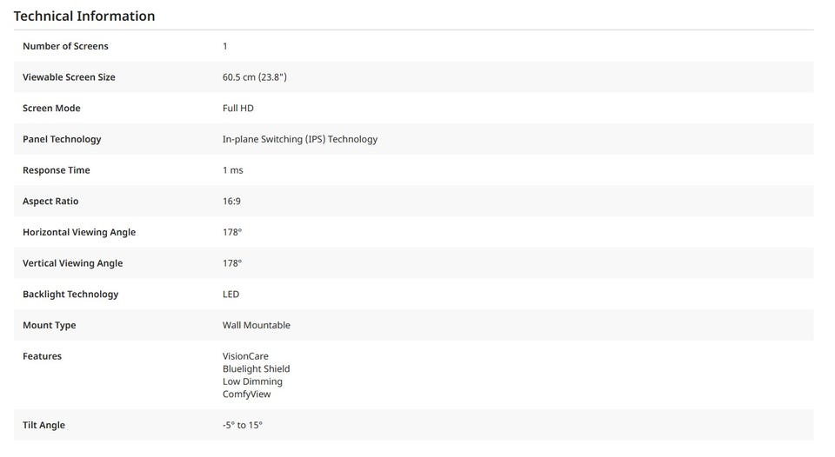Click the Screen Mode label
The height and width of the screenshot is (457, 835).
[51, 109]
